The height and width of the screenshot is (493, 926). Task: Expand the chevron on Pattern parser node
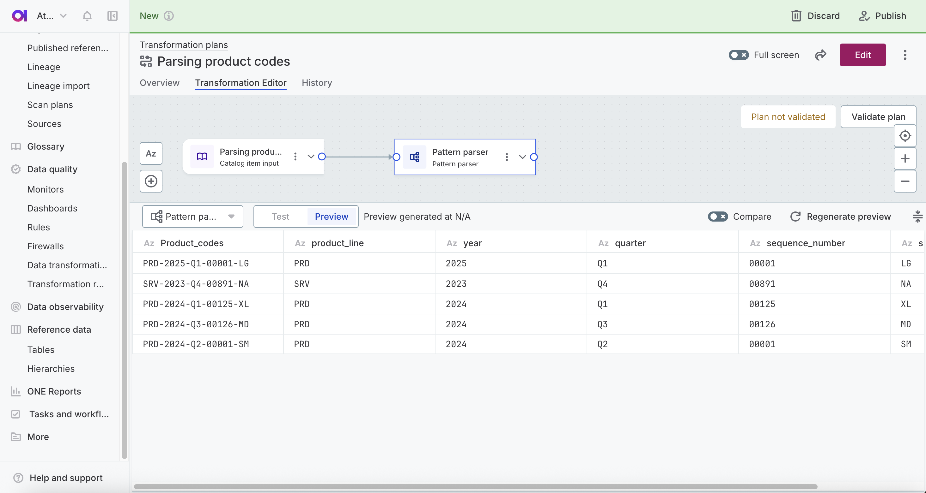tap(522, 157)
